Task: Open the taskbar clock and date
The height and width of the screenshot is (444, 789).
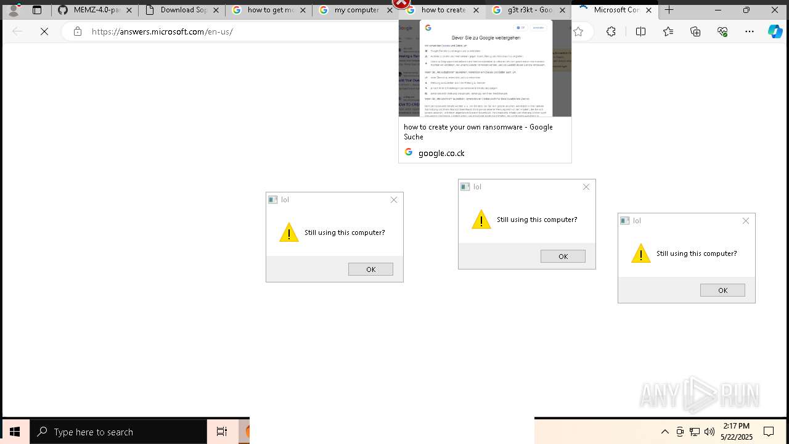Action: pos(737,432)
